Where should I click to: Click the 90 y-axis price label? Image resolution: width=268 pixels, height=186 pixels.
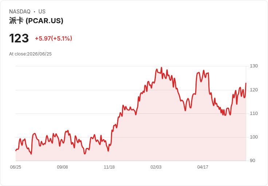252,161
